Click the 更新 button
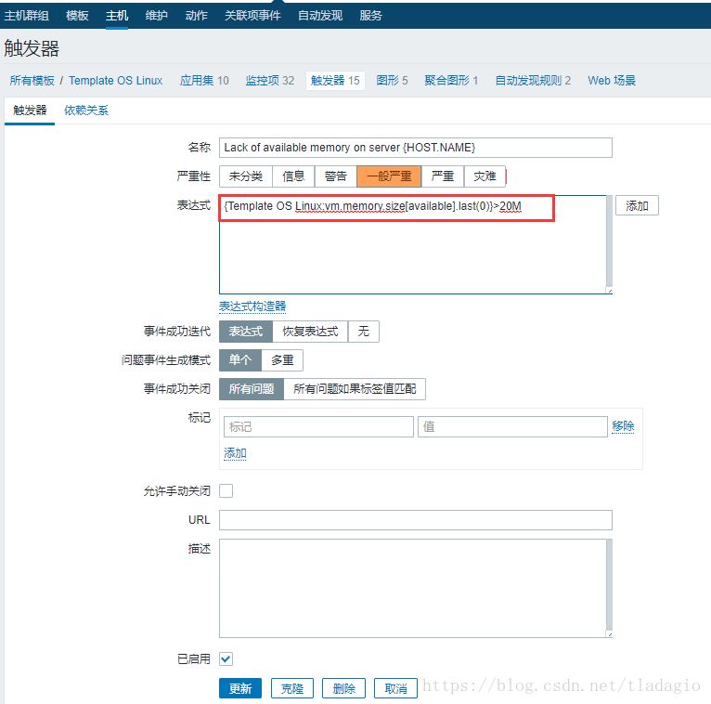The width and height of the screenshot is (711, 704). pos(240,688)
